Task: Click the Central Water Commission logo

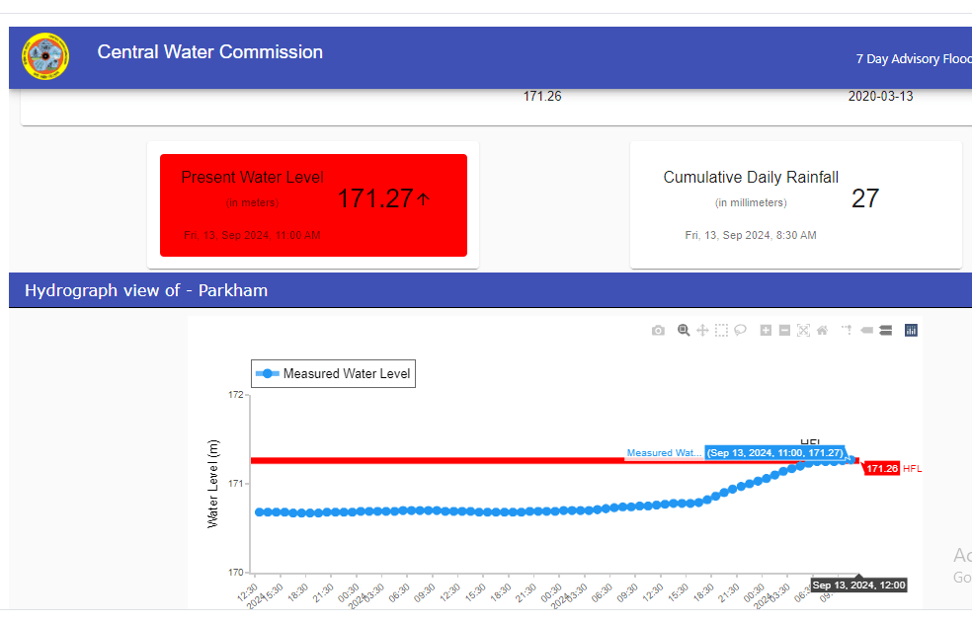Action: [45, 57]
